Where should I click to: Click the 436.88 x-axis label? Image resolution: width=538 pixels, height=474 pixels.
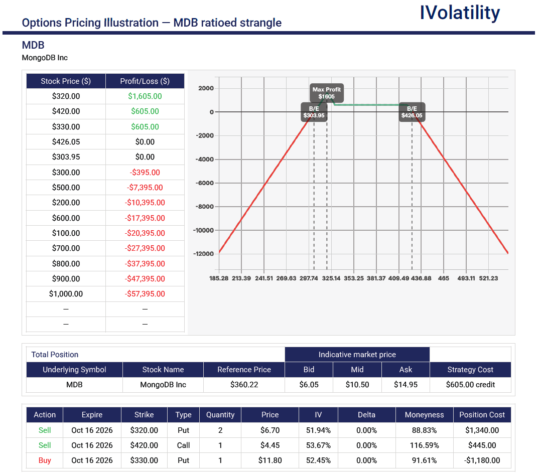(421, 278)
